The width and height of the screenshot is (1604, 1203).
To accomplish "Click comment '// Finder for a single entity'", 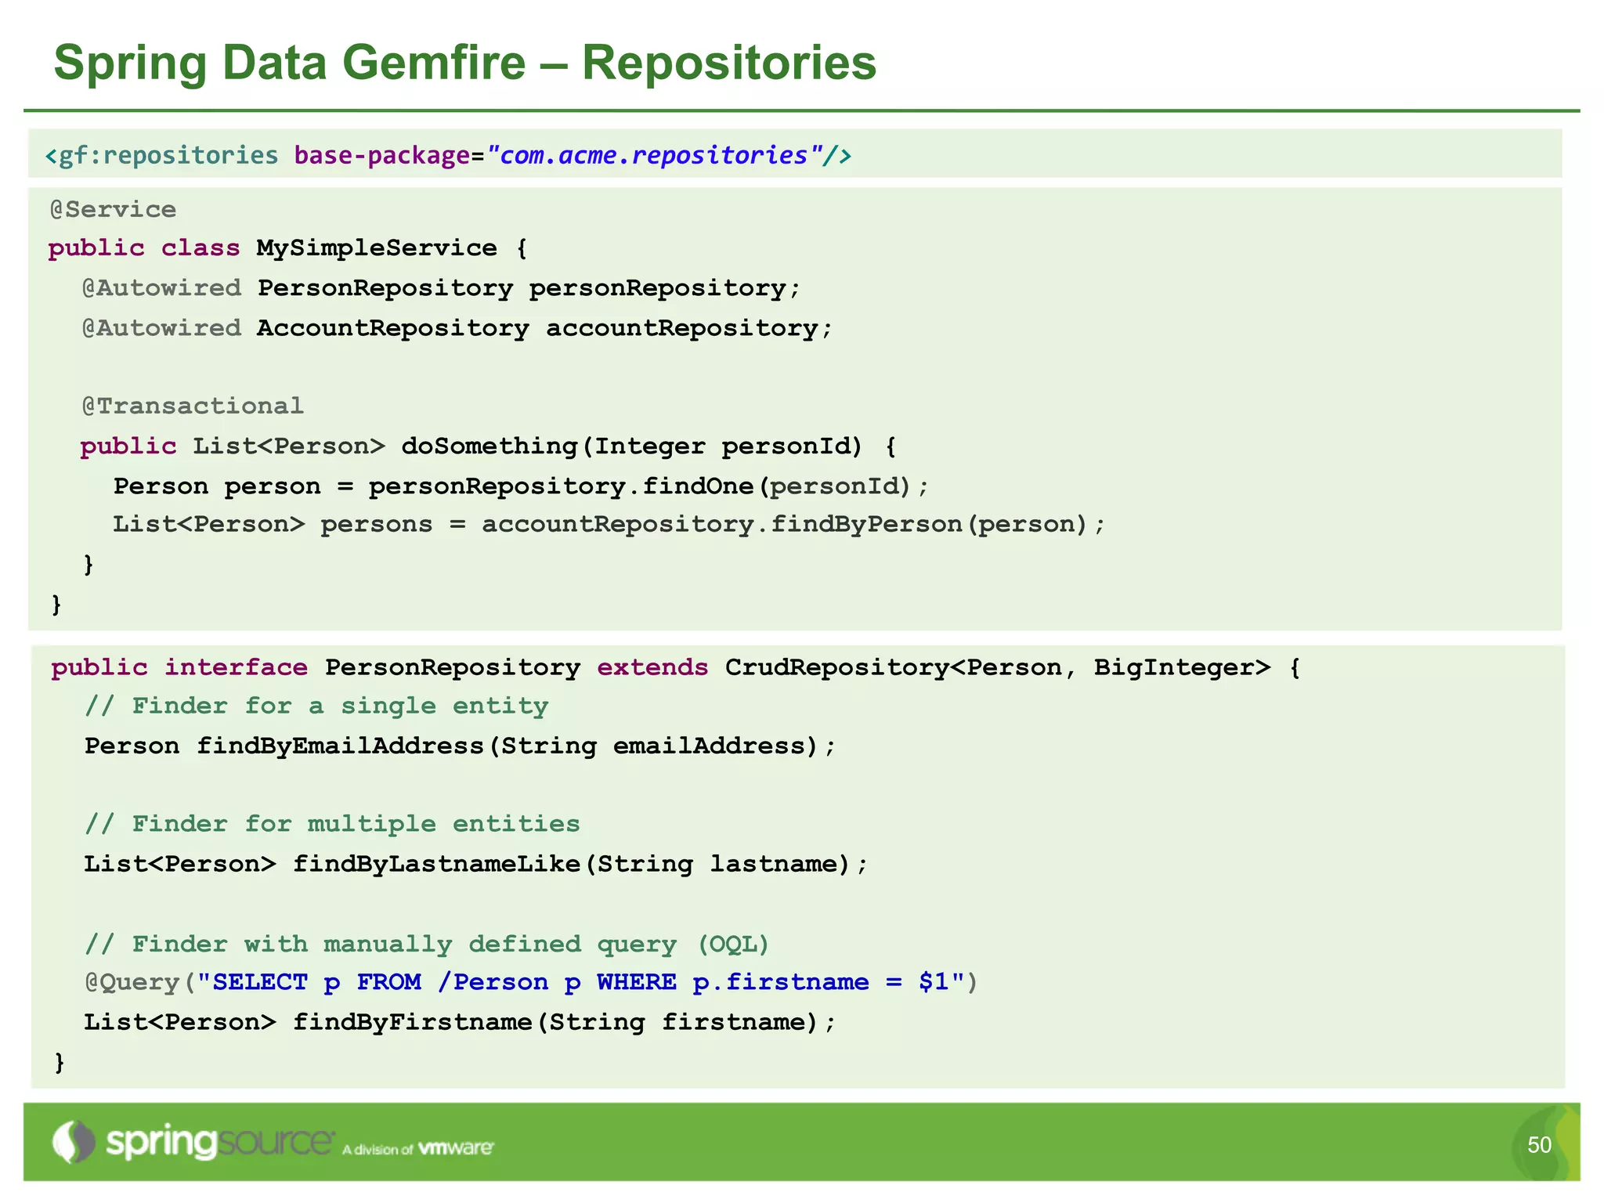I will [x=316, y=706].
